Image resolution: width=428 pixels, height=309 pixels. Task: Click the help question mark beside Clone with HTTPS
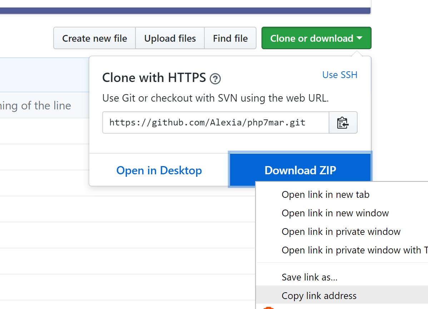(215, 78)
